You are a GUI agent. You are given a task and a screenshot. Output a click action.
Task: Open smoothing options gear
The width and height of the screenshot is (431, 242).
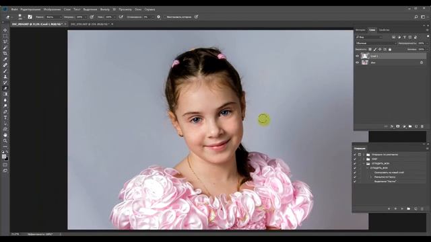pos(158,17)
